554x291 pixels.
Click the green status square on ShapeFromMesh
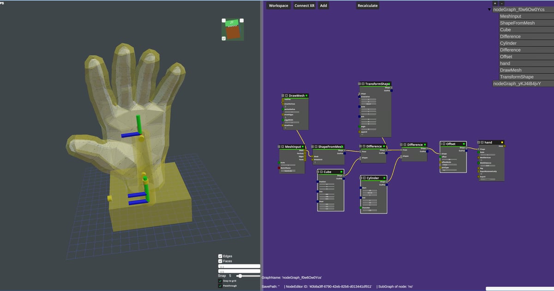pos(342,146)
